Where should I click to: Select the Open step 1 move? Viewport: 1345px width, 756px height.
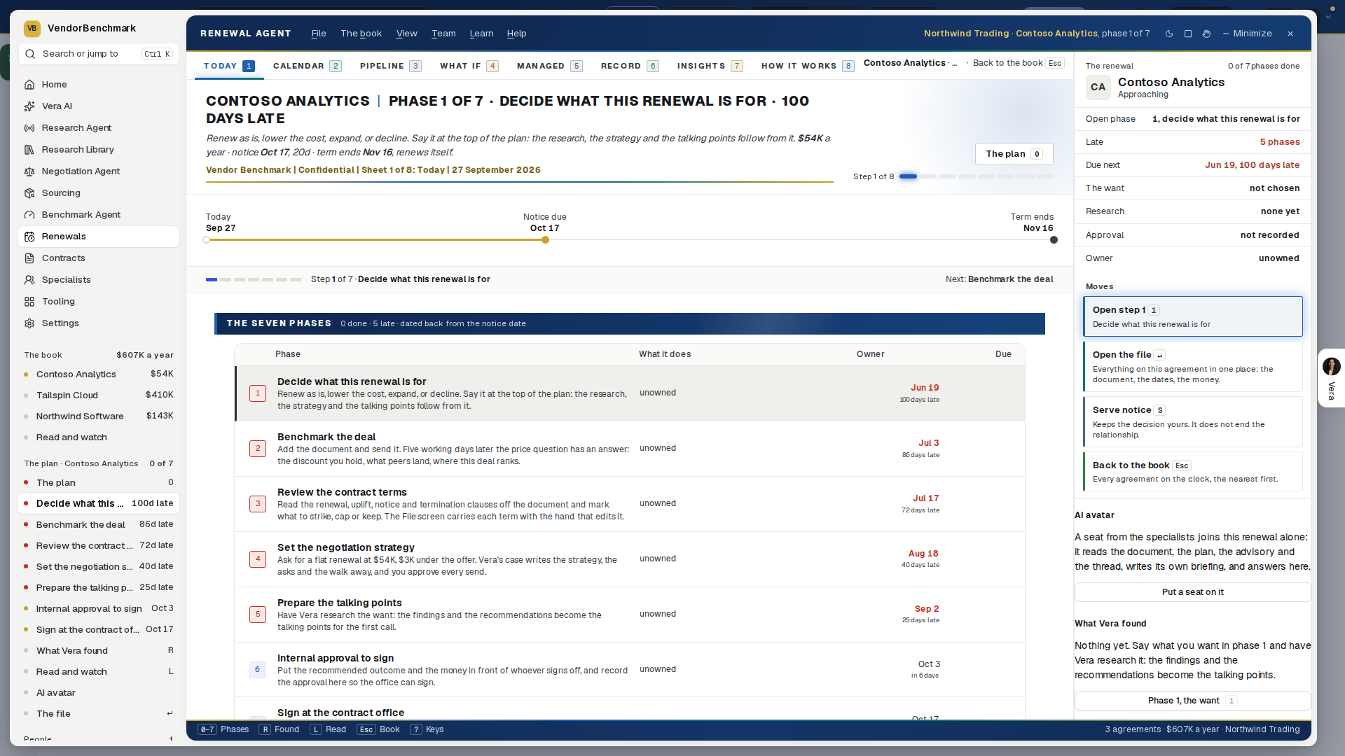point(1192,316)
